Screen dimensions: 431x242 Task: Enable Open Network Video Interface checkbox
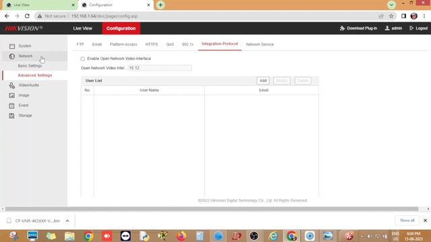(83, 58)
